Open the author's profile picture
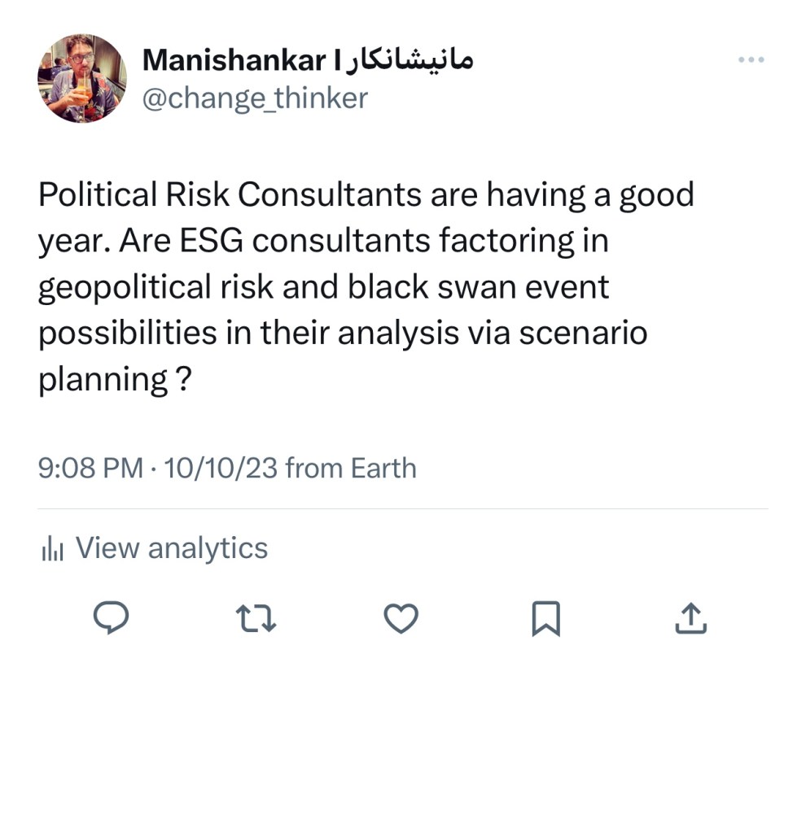The height and width of the screenshot is (833, 806). click(81, 78)
